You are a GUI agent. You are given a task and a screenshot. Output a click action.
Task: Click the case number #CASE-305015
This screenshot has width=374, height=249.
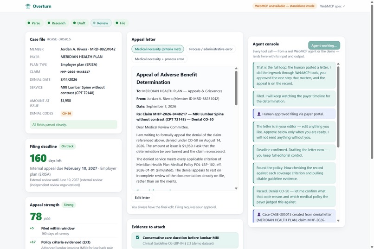click(x=59, y=39)
